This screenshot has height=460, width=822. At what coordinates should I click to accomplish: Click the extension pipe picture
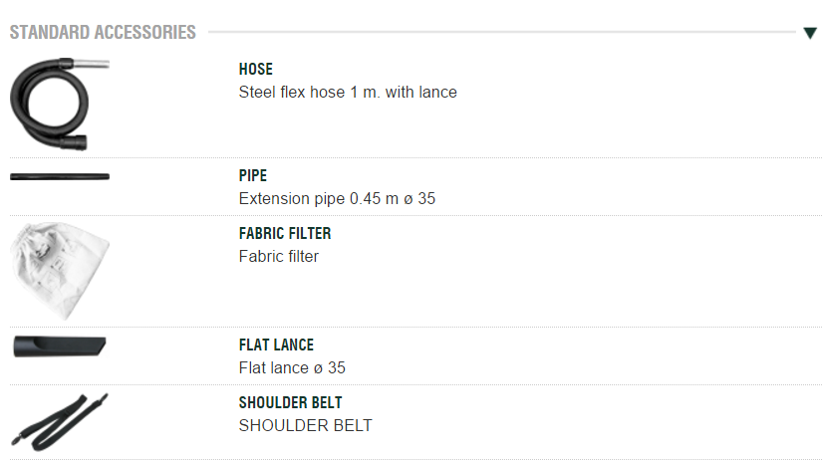coord(60,177)
